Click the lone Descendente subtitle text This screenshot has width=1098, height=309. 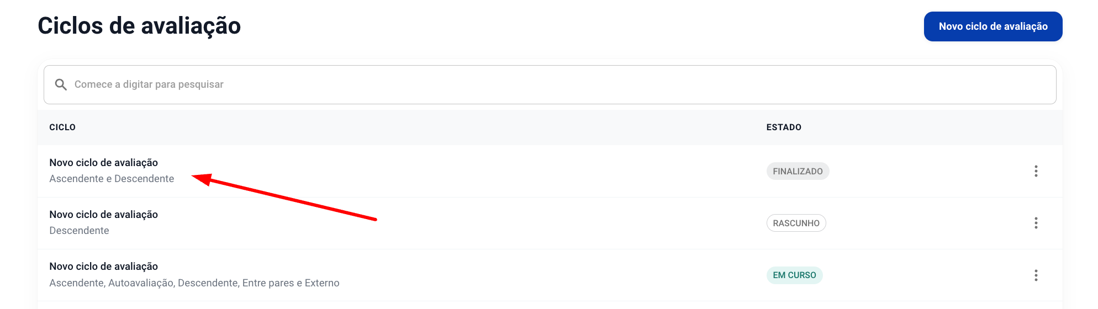click(x=79, y=231)
